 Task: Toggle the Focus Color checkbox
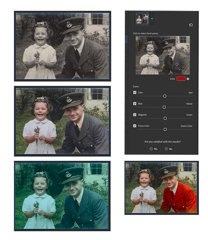pyautogui.click(x=135, y=126)
